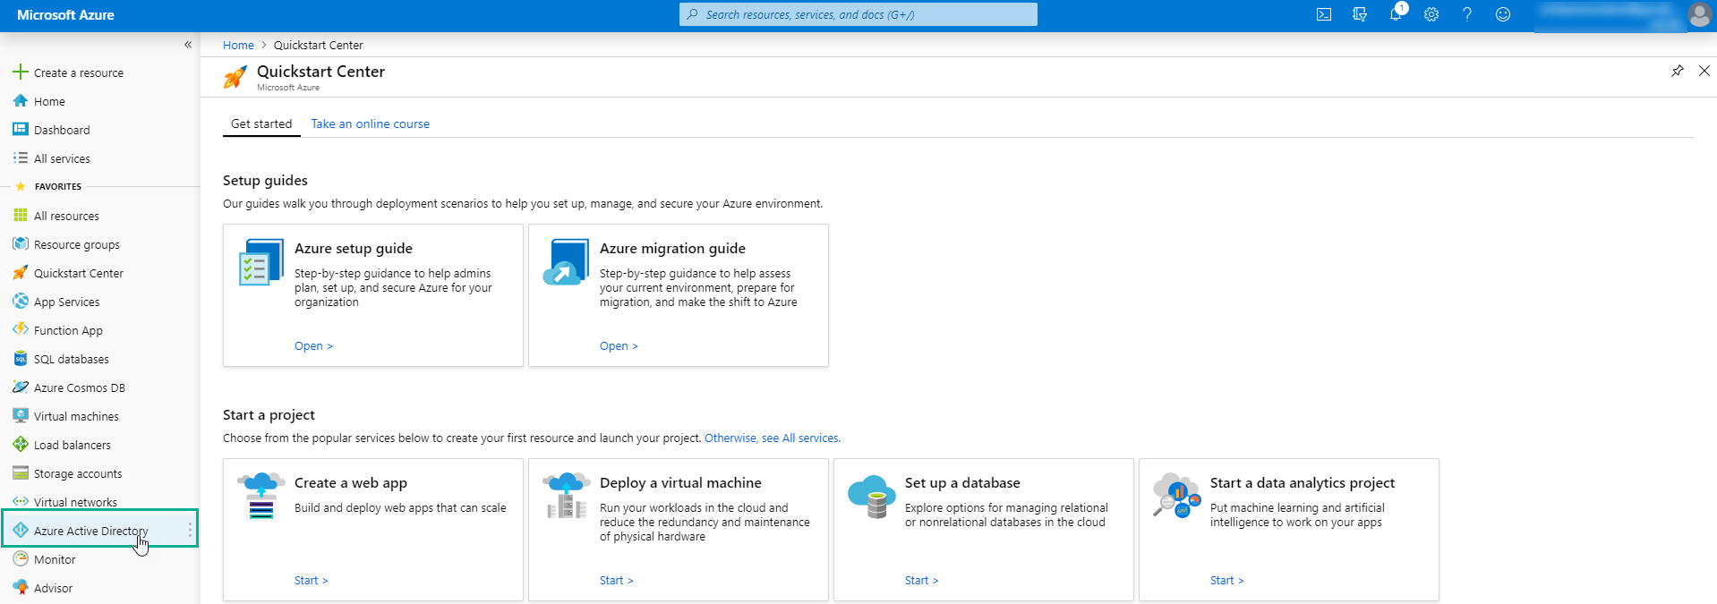The width and height of the screenshot is (1717, 604).
Task: Open the Help question mark icon
Action: tap(1467, 14)
